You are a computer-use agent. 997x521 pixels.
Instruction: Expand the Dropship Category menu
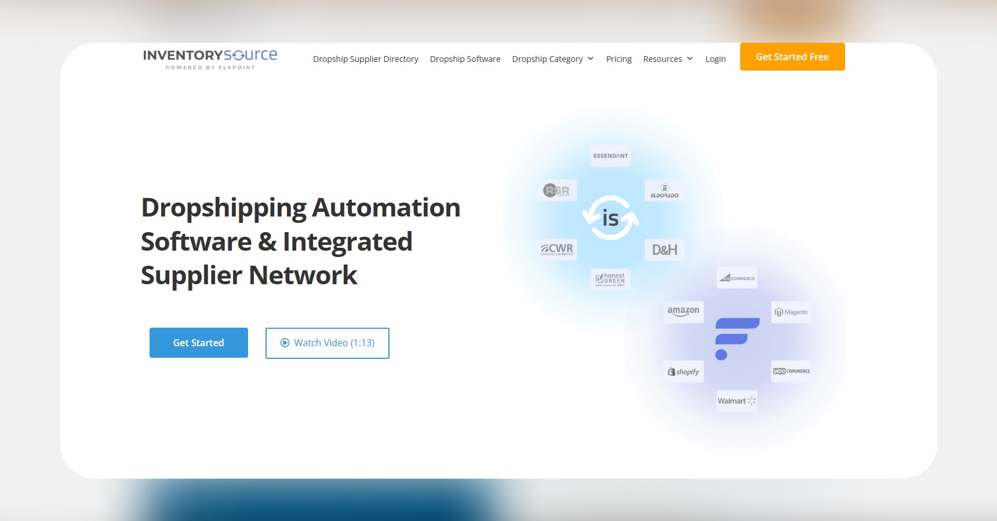pyautogui.click(x=552, y=59)
